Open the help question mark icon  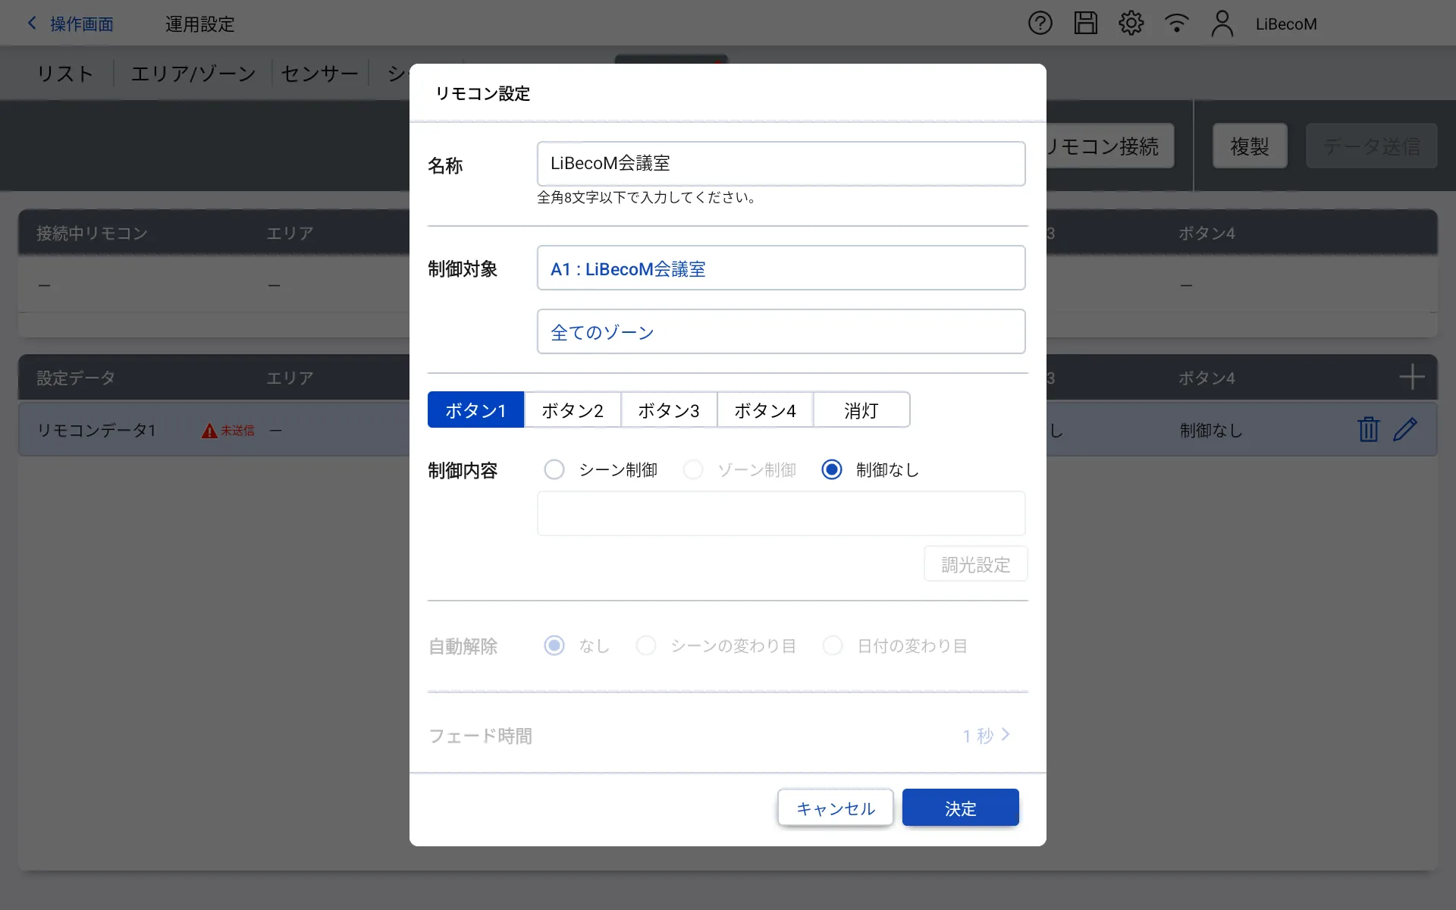click(x=1040, y=24)
